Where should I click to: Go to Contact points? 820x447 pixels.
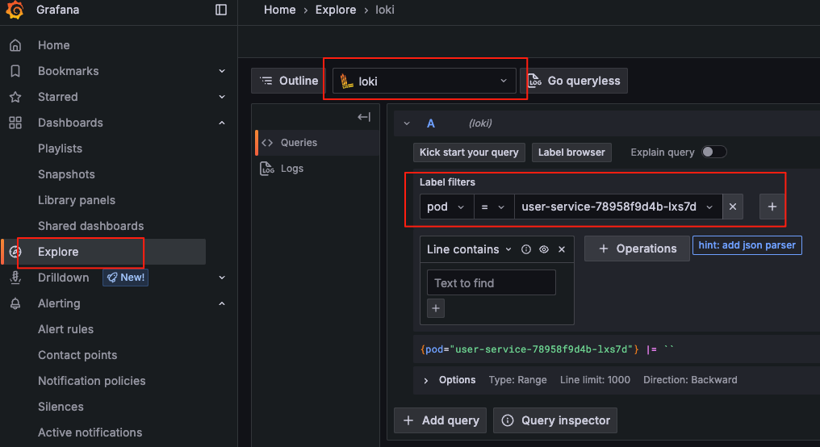77,355
